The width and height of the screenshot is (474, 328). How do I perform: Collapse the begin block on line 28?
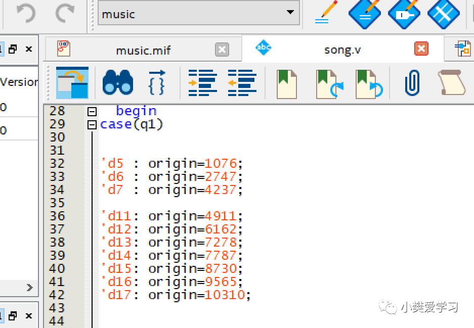[92, 112]
